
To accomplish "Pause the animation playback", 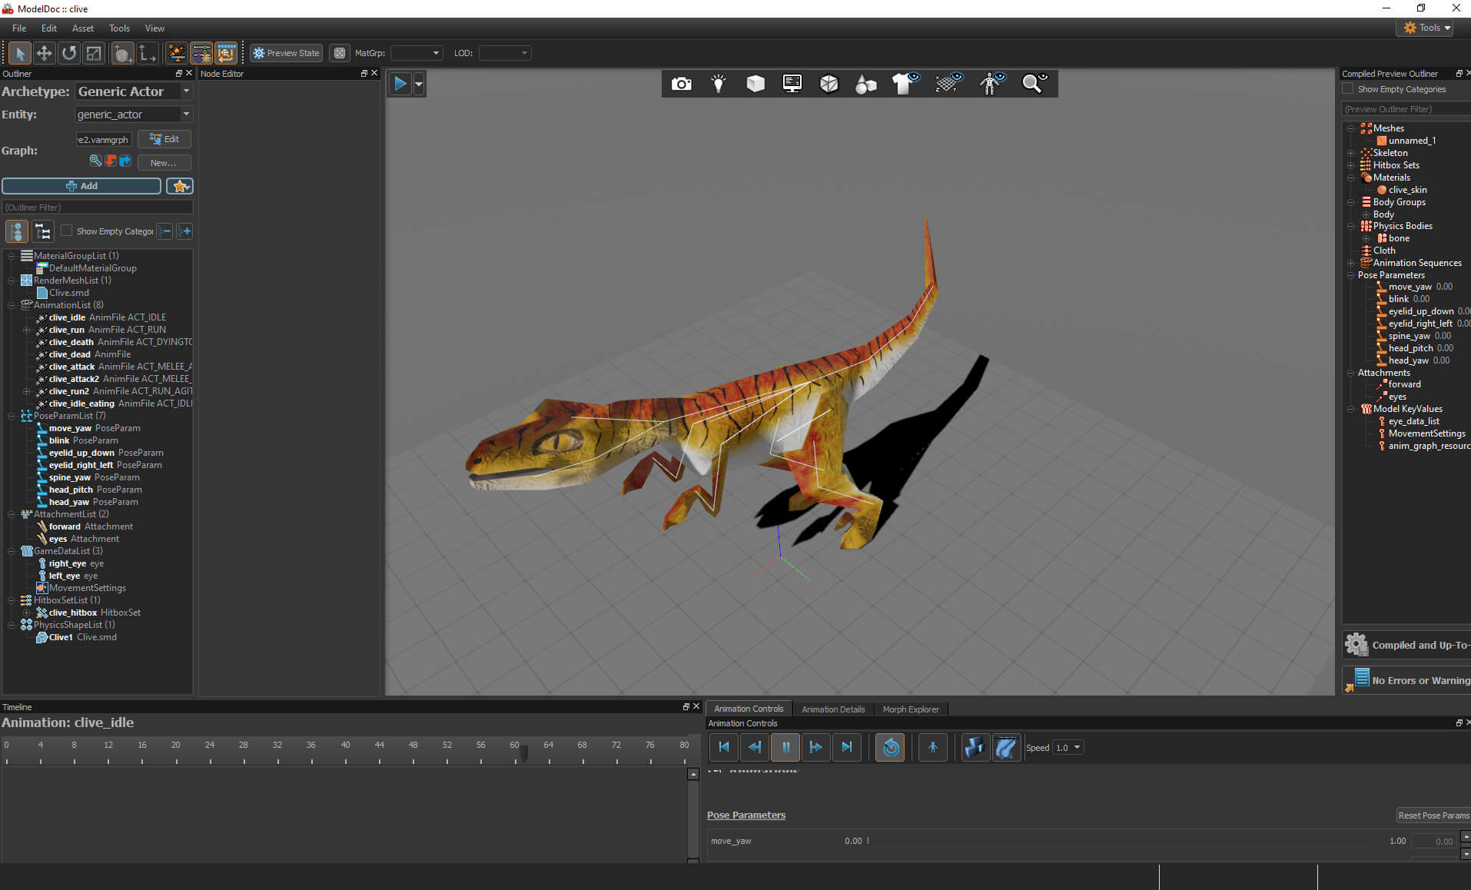I will (785, 747).
